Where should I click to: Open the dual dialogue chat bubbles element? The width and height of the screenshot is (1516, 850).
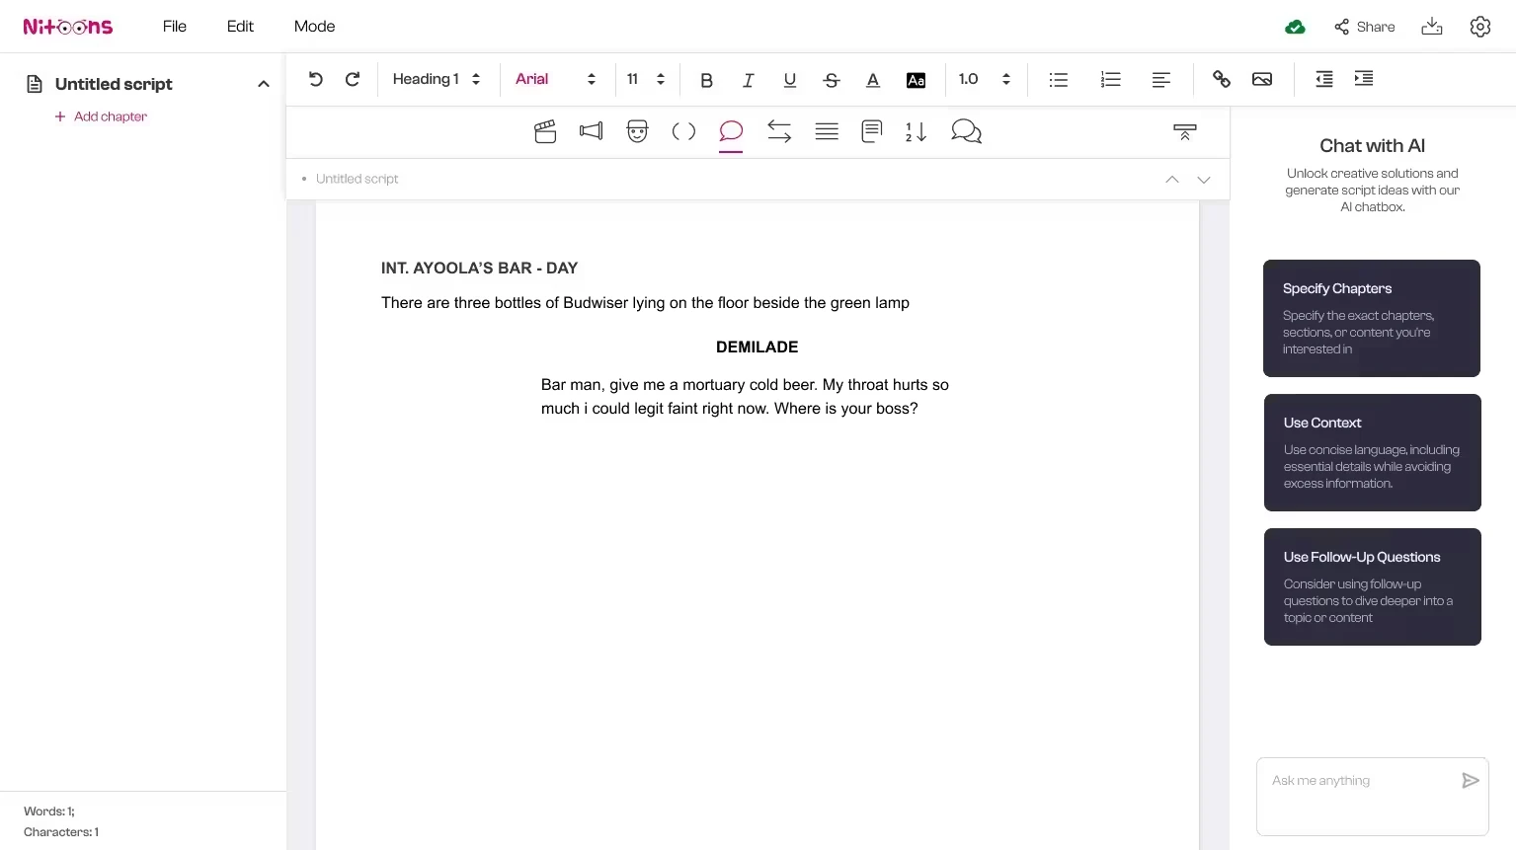(x=966, y=131)
